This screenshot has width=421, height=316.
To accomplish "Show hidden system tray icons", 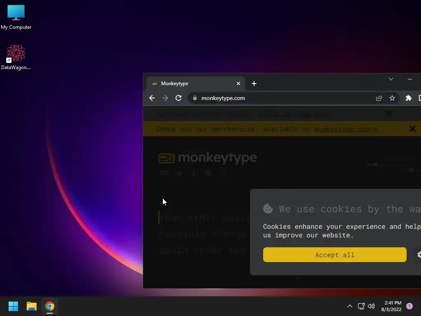I will coord(349,306).
